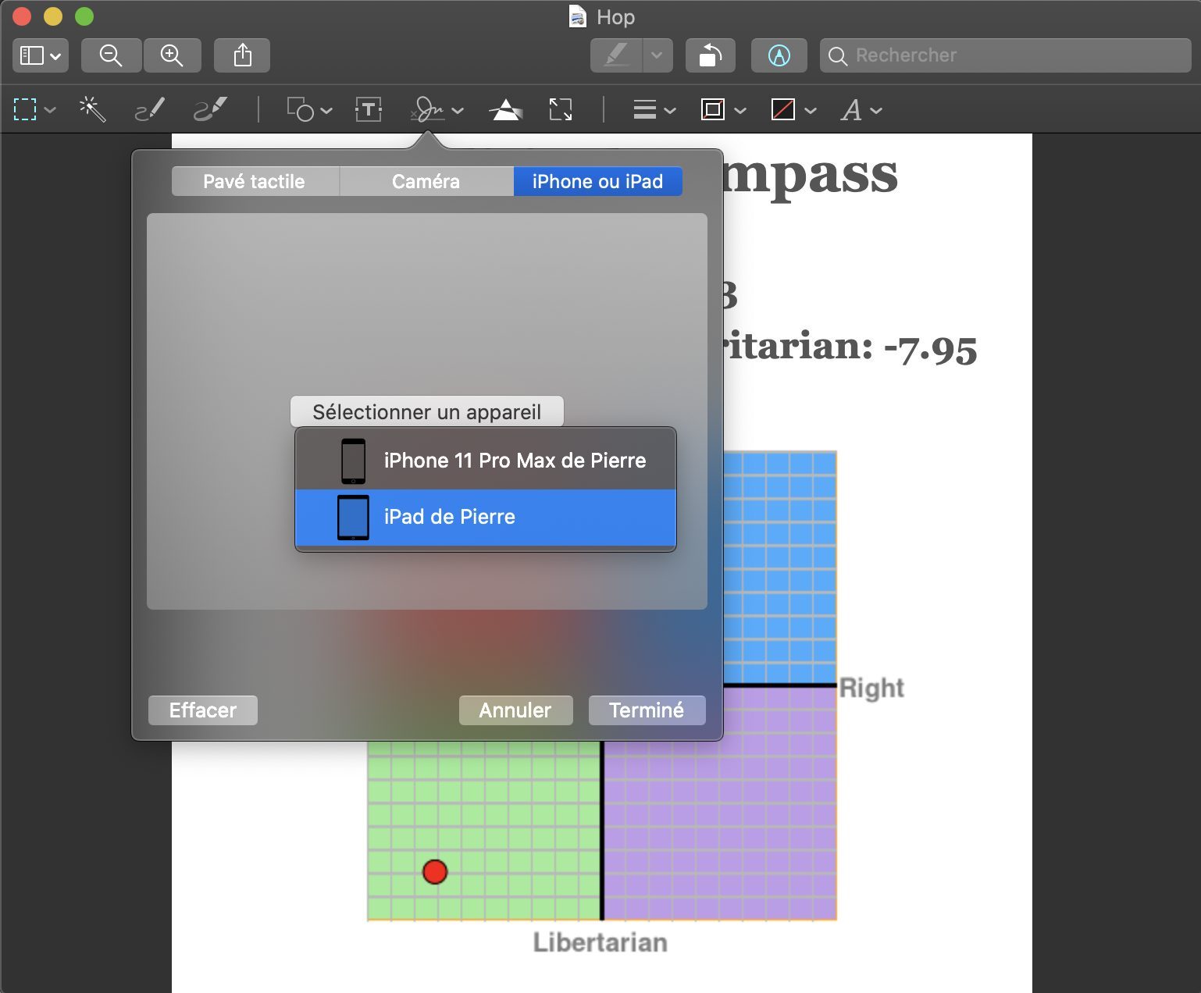Open the border color menu
The image size is (1201, 993).
724,110
